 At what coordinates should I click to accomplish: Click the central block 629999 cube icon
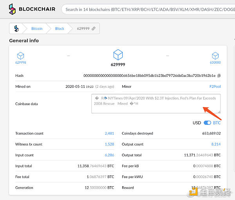(118, 55)
